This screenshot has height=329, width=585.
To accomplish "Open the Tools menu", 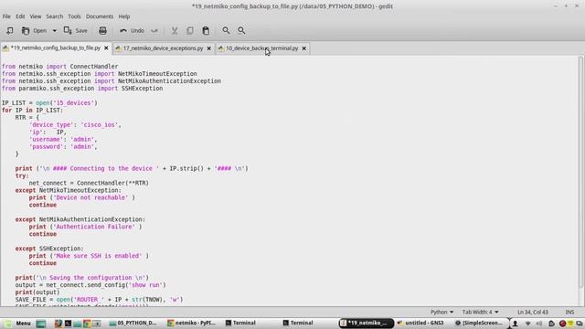I will click(74, 16).
